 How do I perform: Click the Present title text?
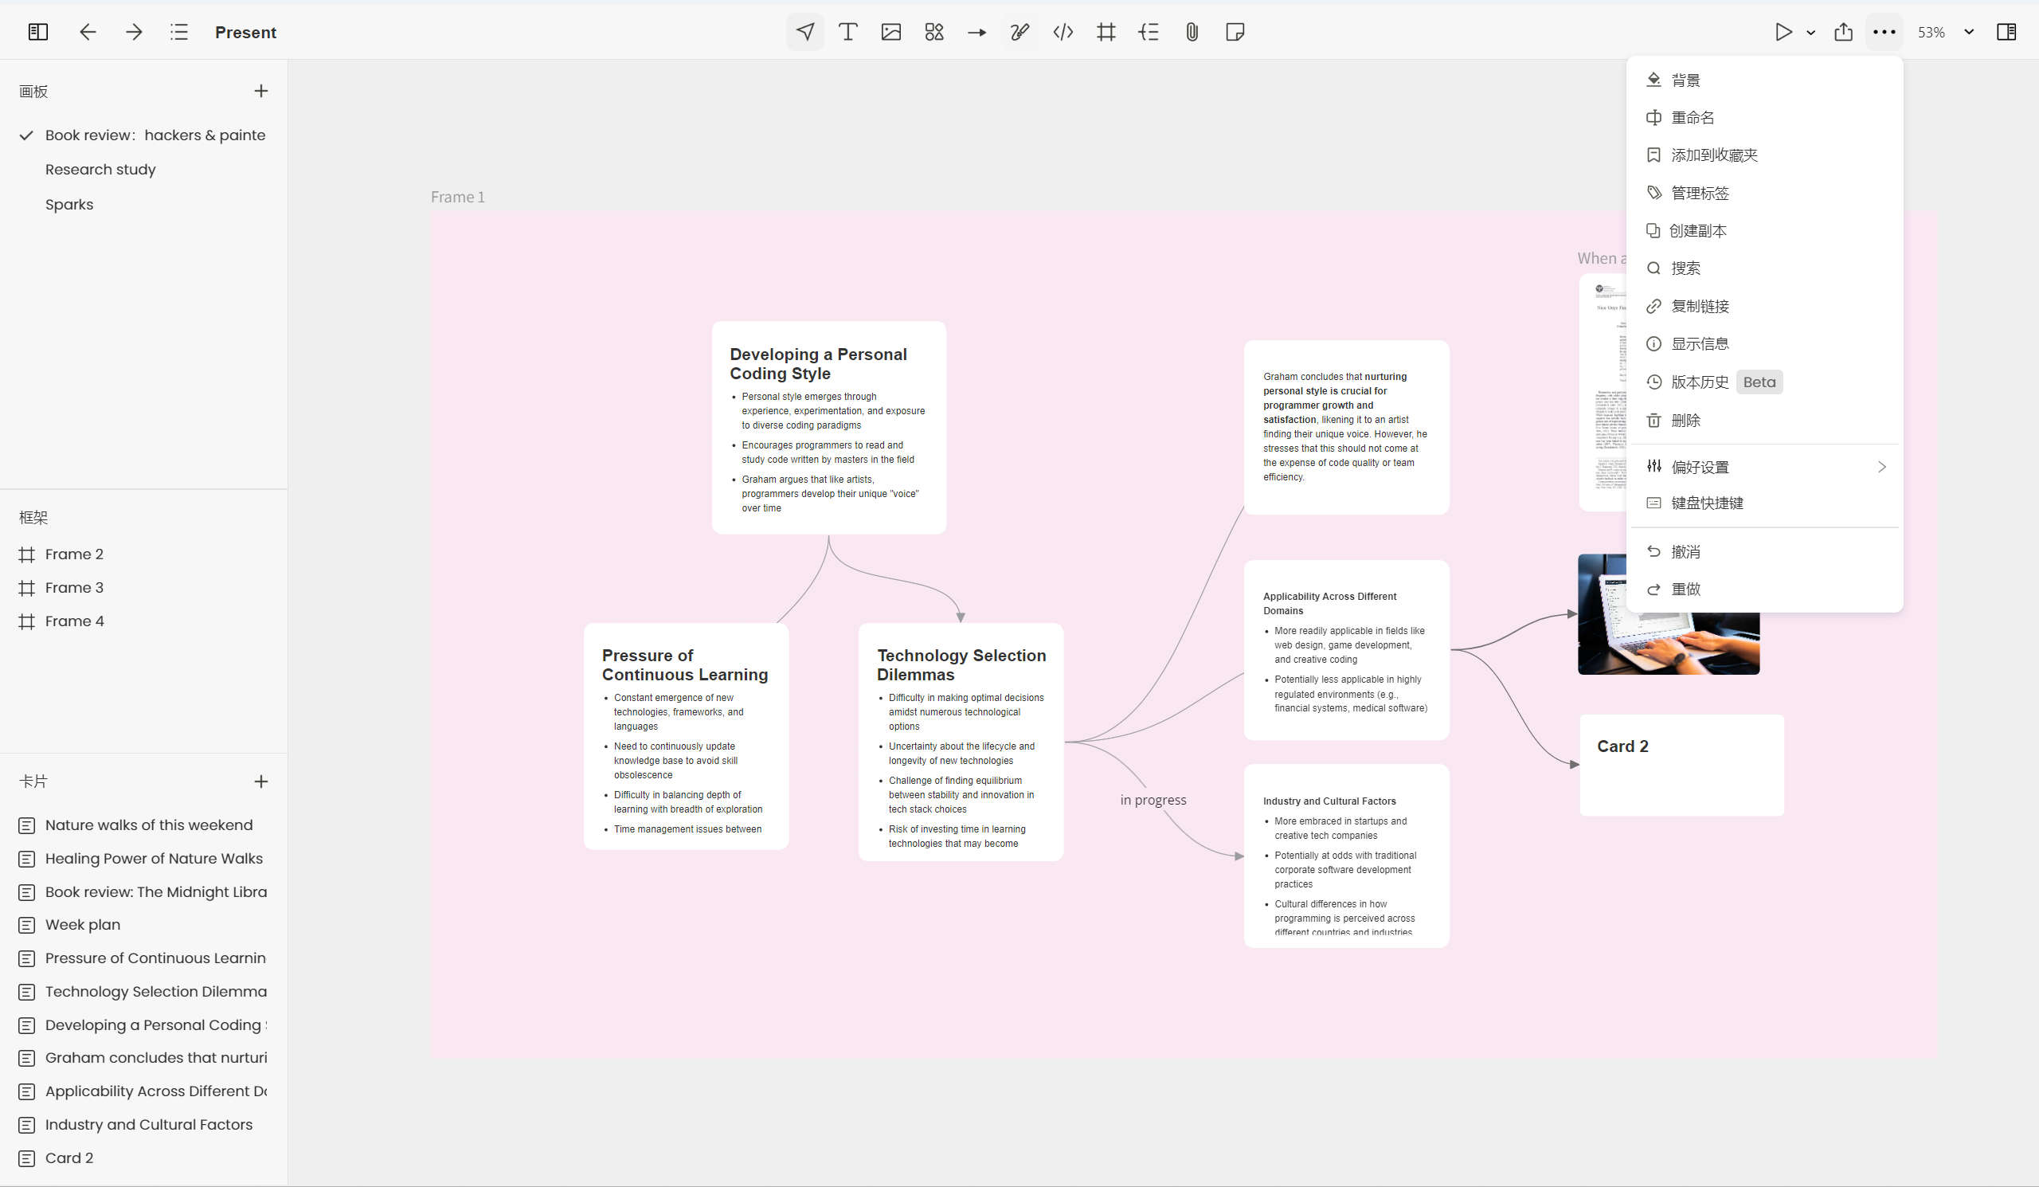245,33
